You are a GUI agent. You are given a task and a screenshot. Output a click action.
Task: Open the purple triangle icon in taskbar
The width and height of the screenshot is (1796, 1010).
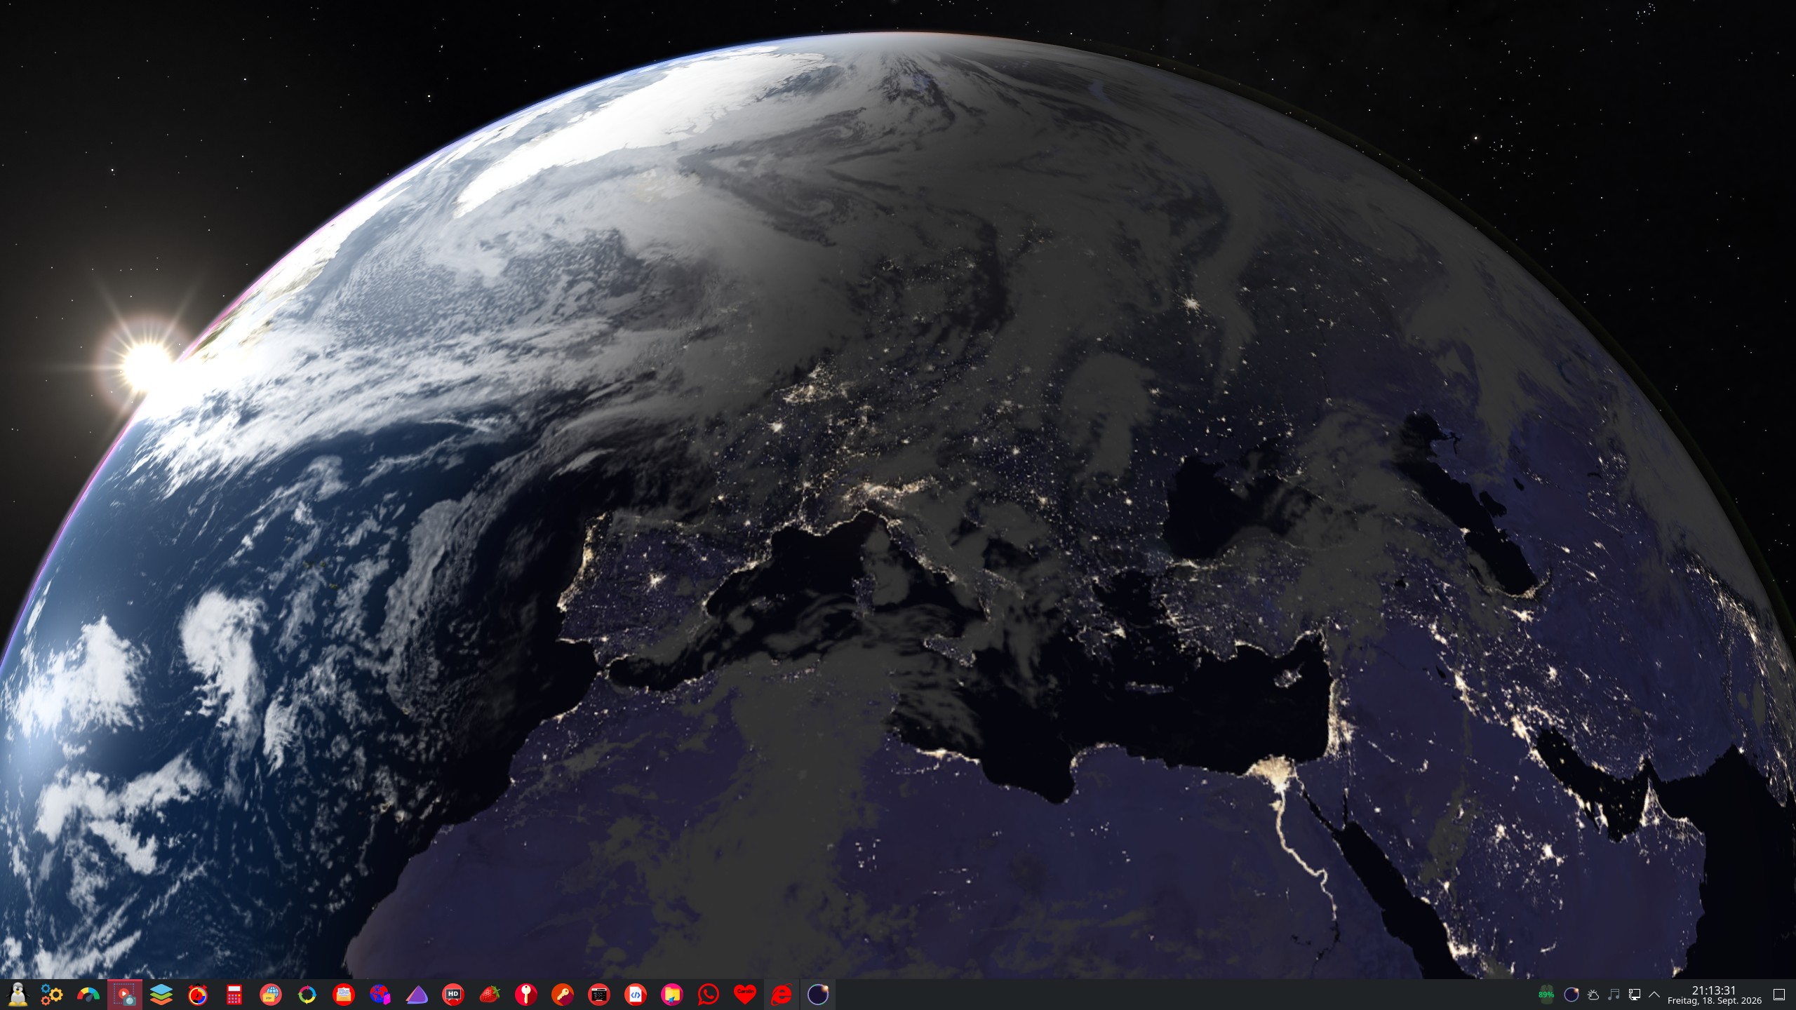pos(417,995)
